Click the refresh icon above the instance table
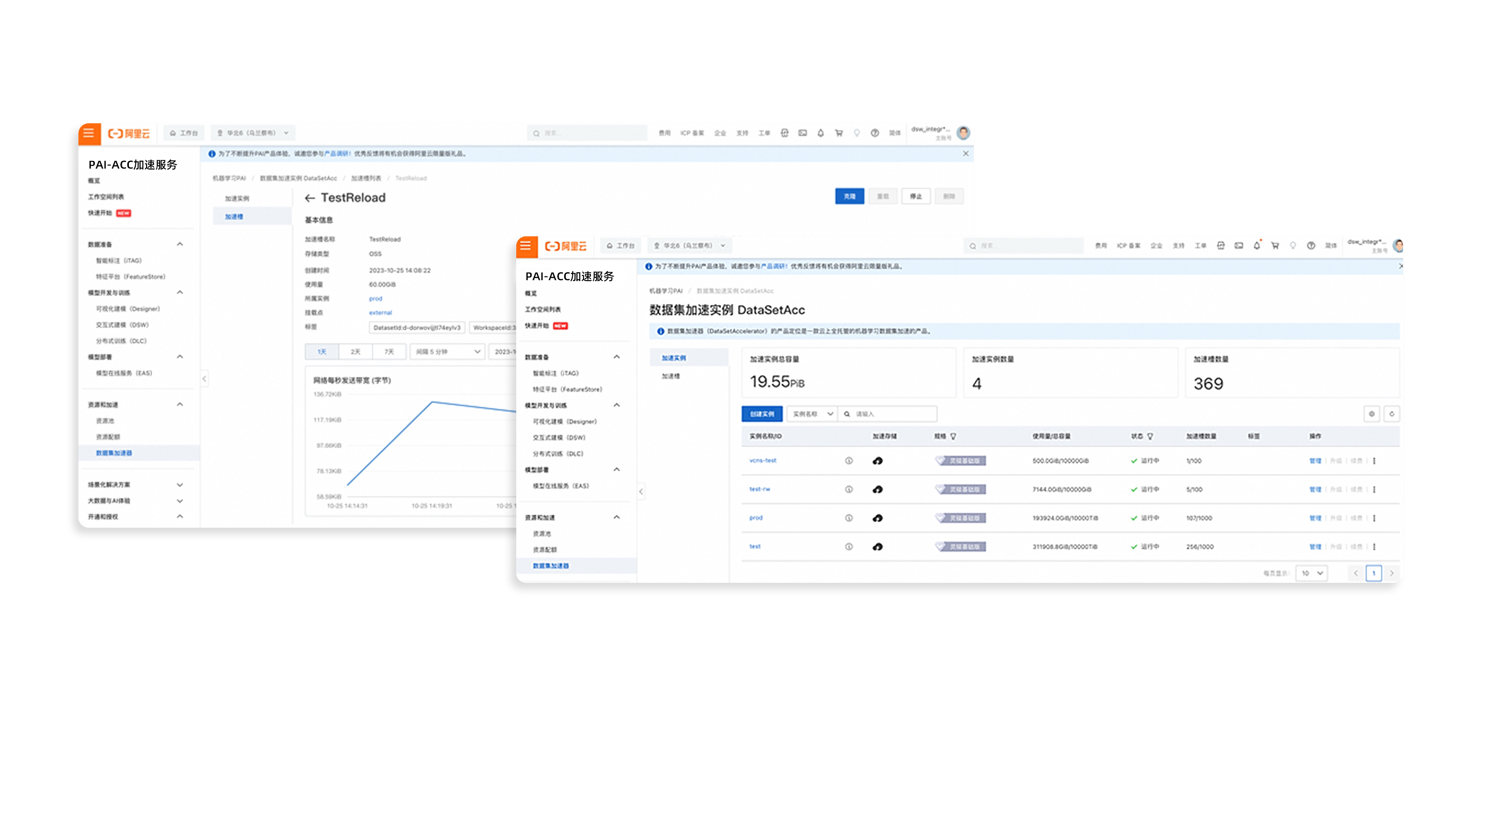 1392,414
